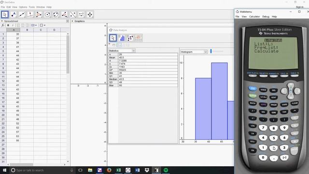This screenshot has height=174, width=309.
Task: Open Task View on the taskbar
Action: pos(80,170)
